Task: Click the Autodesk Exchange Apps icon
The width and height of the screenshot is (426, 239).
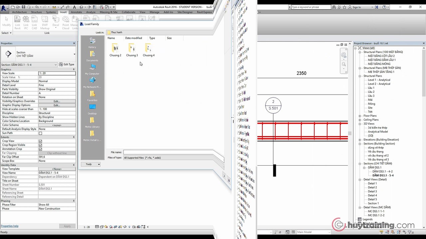Action: point(376,7)
